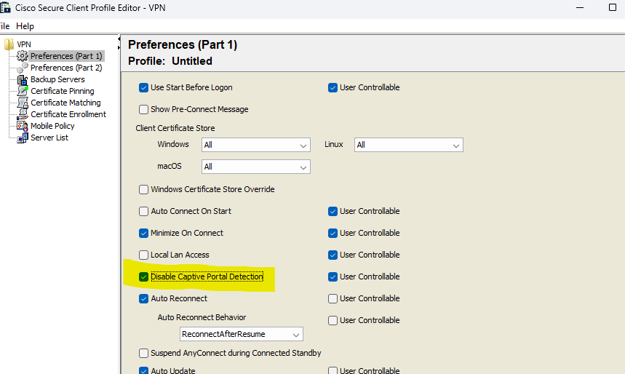
Task: Enable the Local Lan Access checkbox
Action: click(x=143, y=255)
